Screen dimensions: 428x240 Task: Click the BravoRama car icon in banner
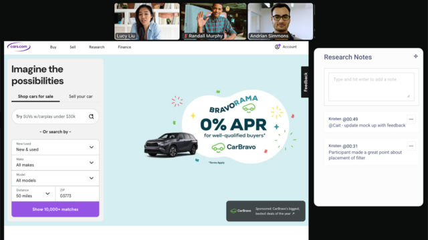(249, 108)
